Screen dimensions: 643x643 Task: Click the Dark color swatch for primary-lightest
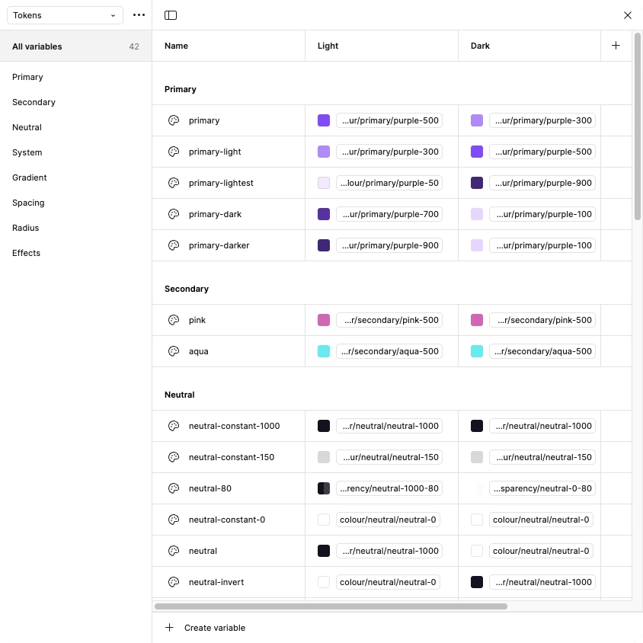tap(477, 183)
